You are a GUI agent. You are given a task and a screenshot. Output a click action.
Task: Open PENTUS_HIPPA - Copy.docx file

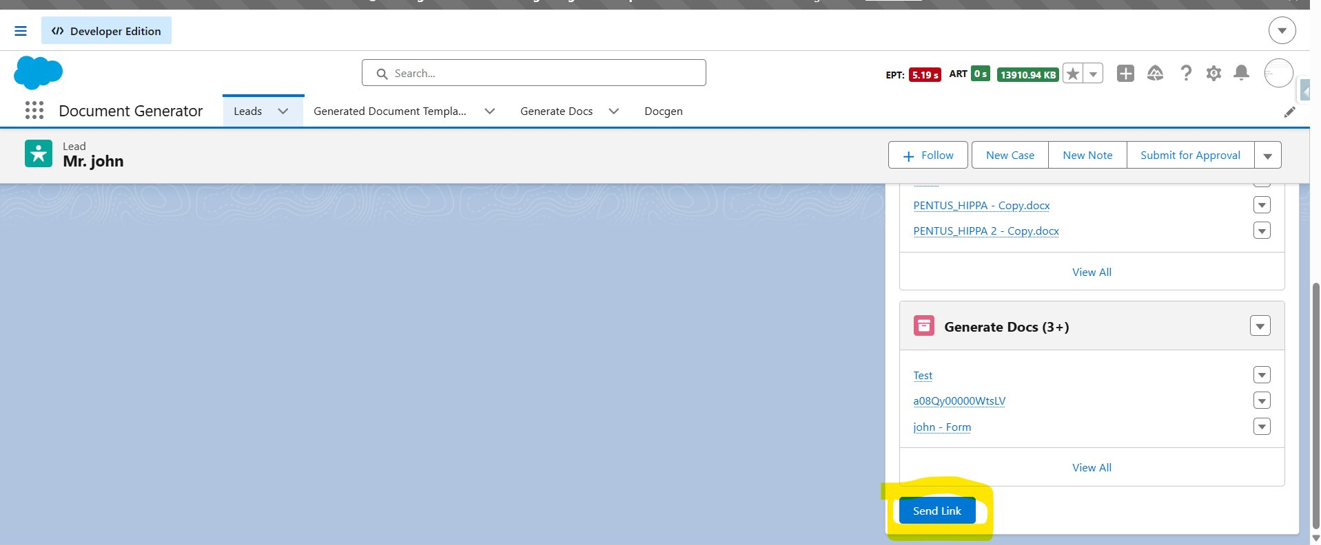pyautogui.click(x=981, y=205)
